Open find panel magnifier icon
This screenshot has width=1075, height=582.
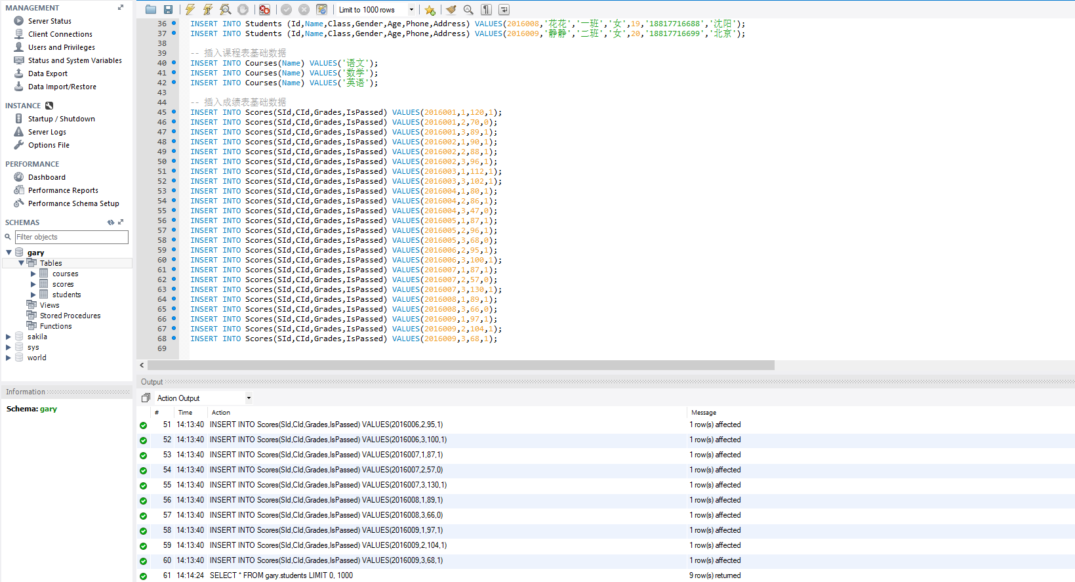coord(468,10)
